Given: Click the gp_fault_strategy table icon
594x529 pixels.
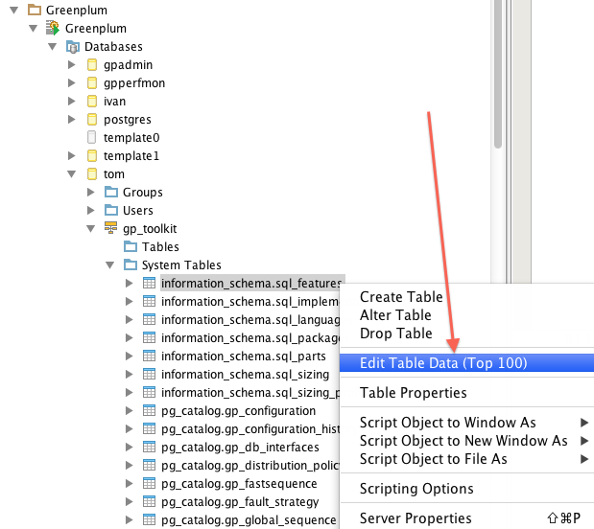Looking at the screenshot, I should click(149, 501).
